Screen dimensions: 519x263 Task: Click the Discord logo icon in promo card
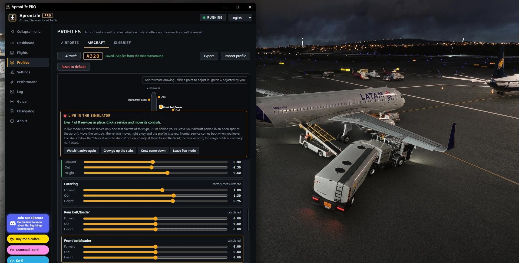pos(12,223)
